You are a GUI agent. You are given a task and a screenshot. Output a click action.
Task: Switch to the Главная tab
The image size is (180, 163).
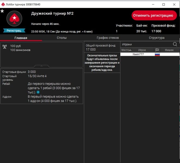point(21,38)
